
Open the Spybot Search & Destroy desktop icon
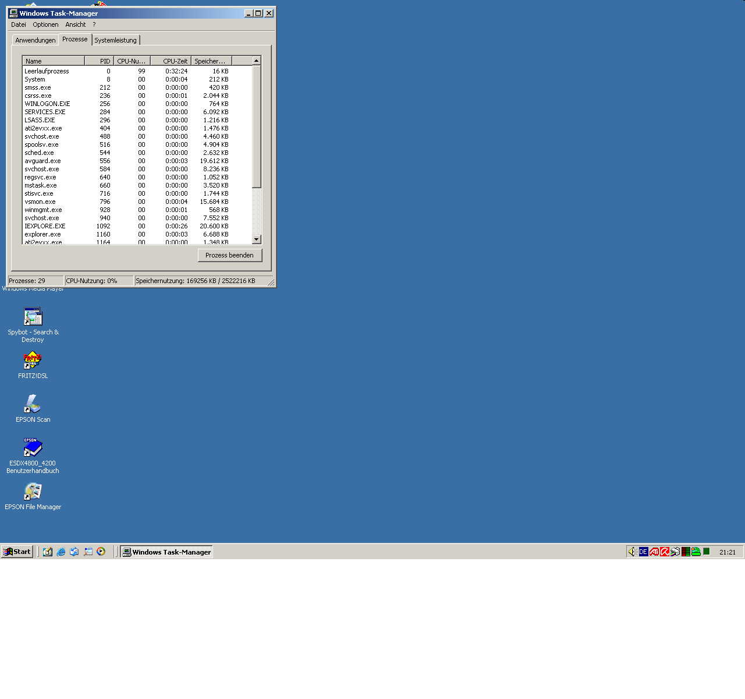pyautogui.click(x=33, y=324)
